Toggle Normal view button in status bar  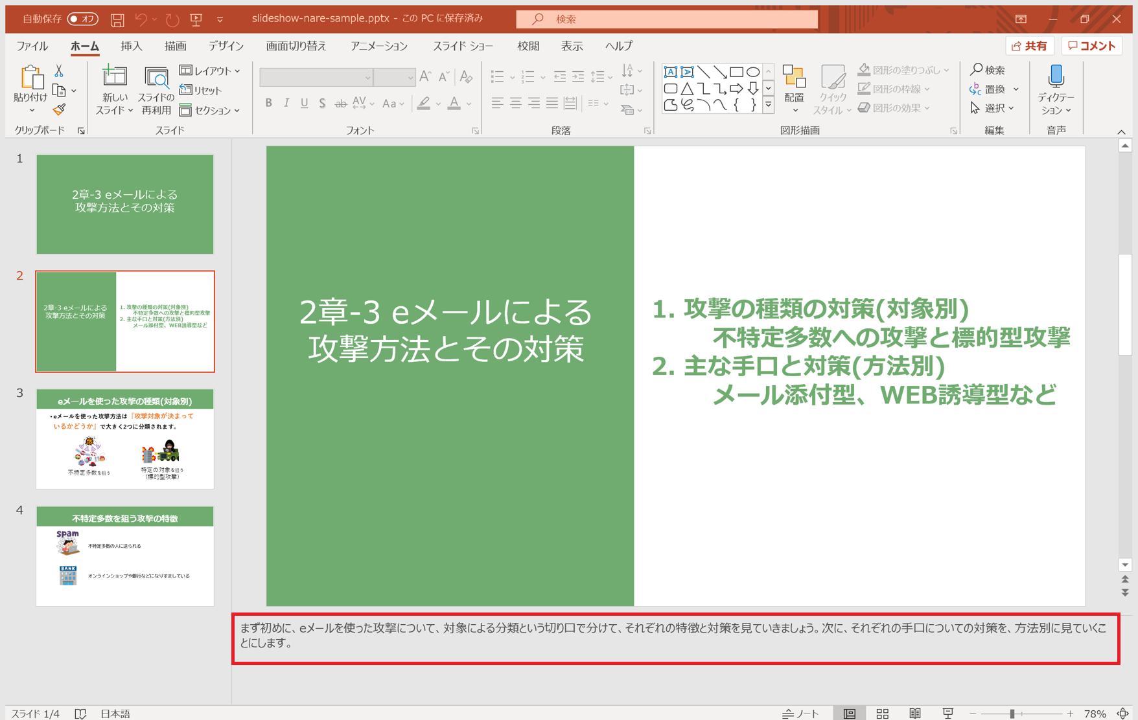[x=849, y=713]
